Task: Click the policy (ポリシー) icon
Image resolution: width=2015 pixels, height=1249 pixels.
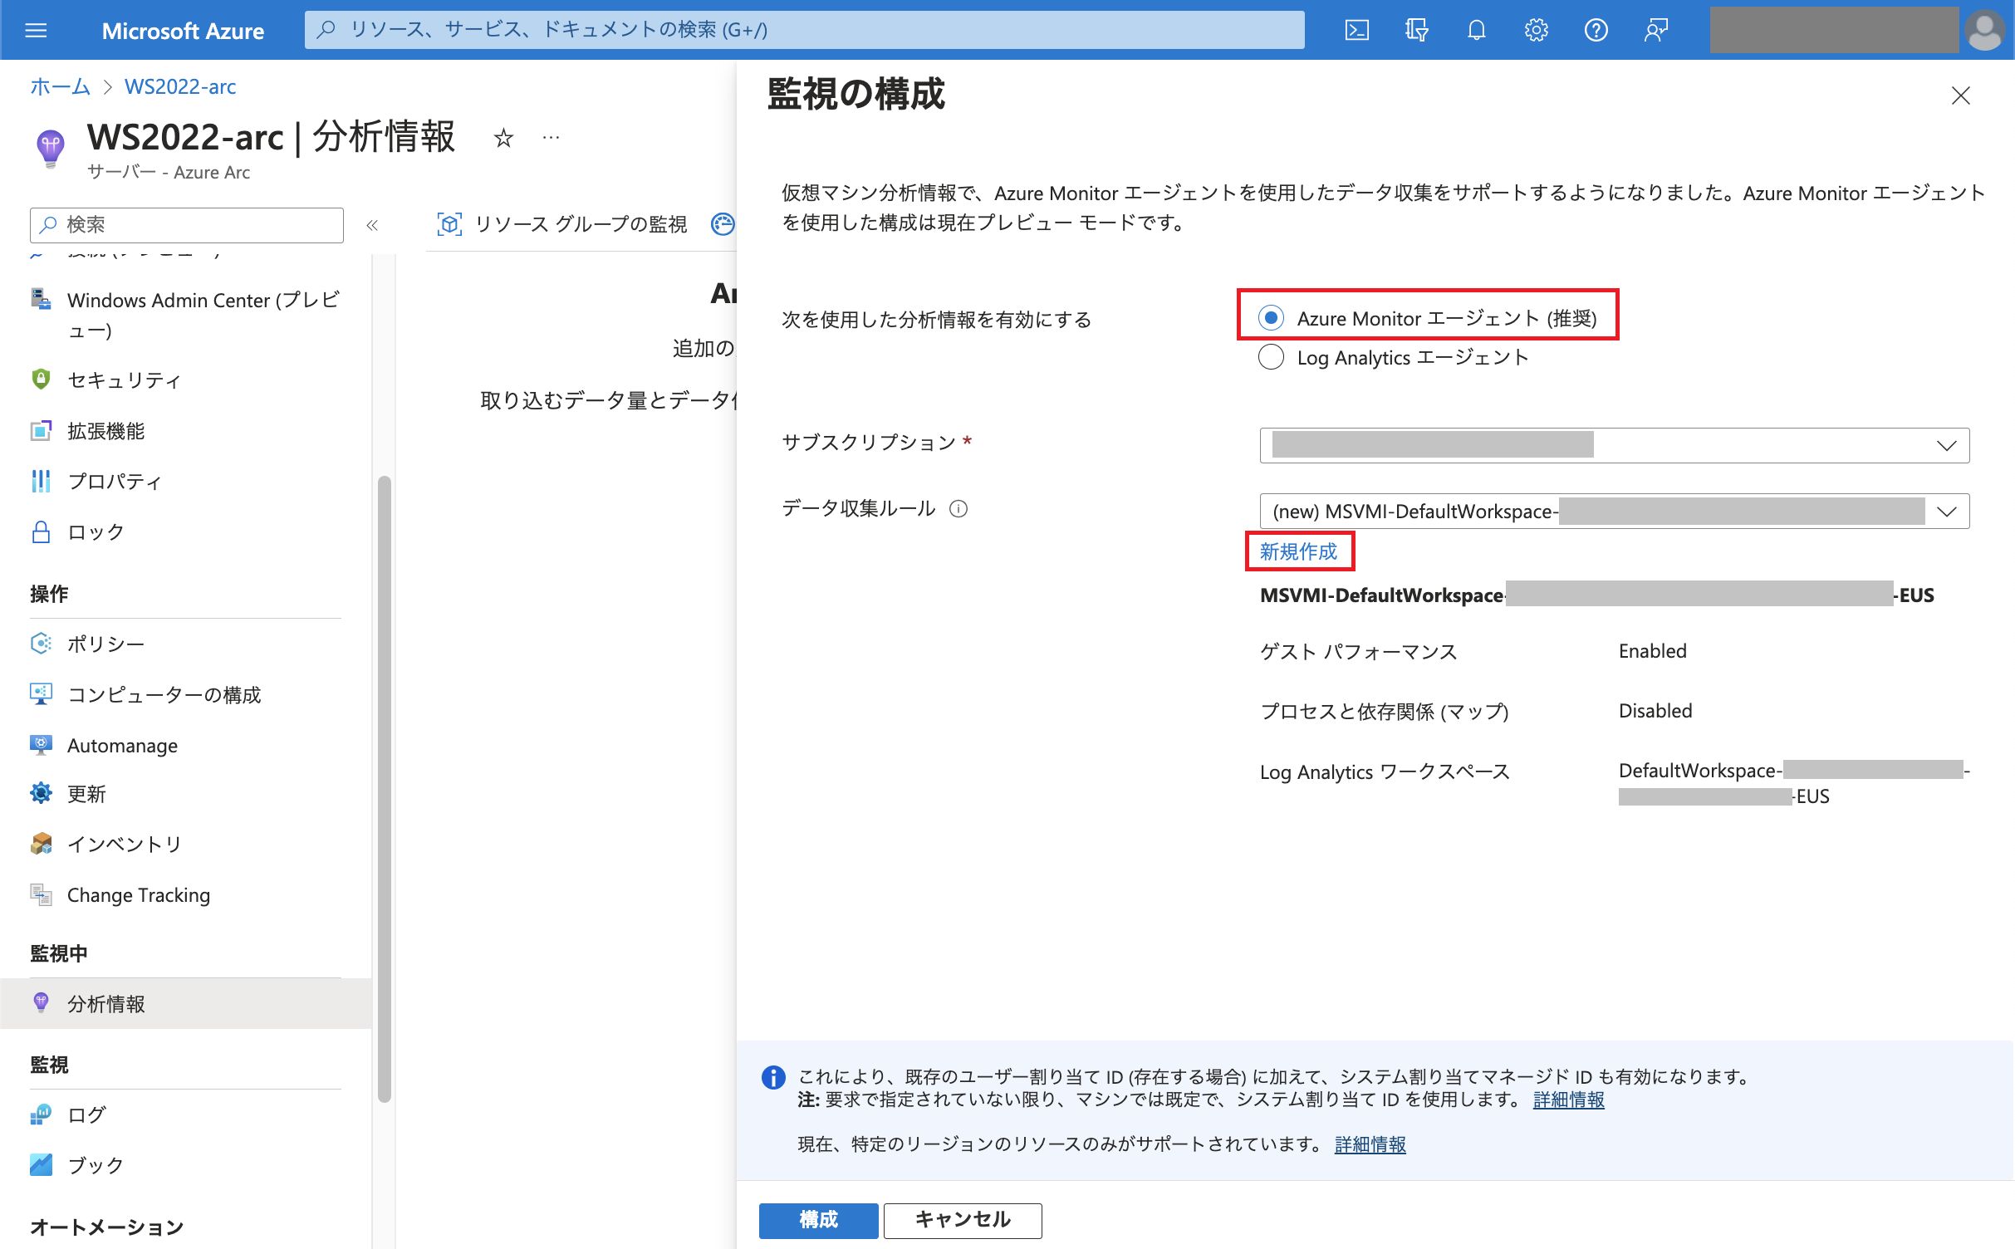Action: tap(41, 644)
